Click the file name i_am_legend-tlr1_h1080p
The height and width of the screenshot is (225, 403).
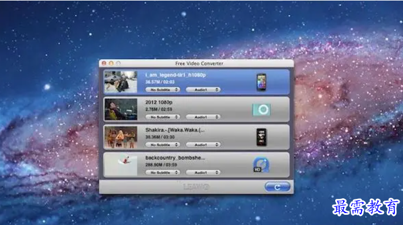pos(176,75)
